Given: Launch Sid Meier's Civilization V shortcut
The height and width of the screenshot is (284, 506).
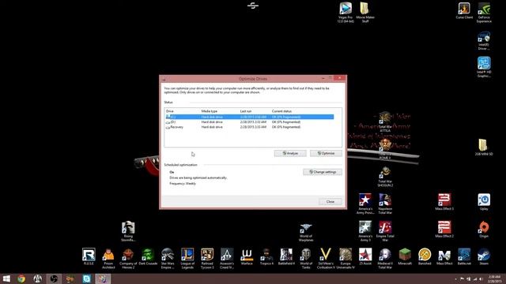Looking at the screenshot, I should [326, 258].
